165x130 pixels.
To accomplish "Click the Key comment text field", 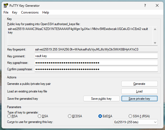I will click(96, 56).
